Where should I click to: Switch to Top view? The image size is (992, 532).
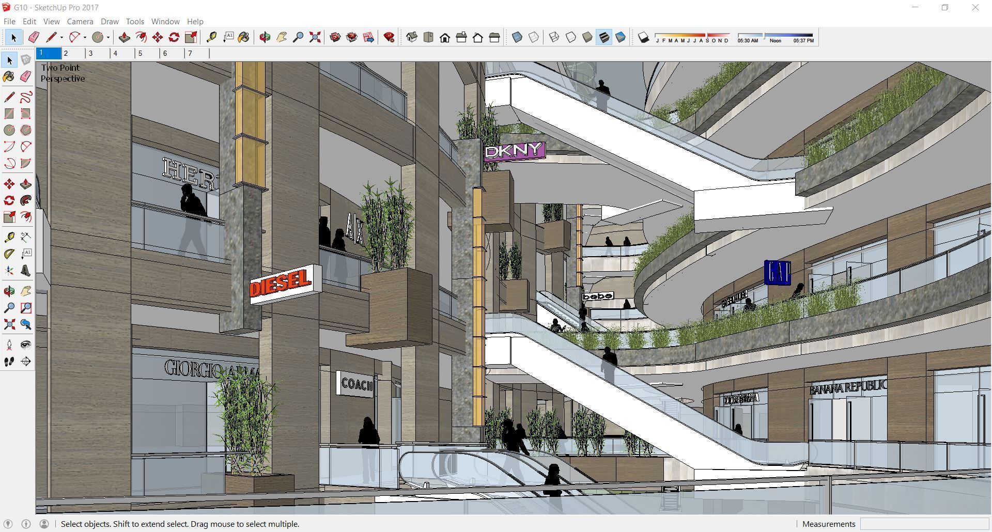[428, 37]
